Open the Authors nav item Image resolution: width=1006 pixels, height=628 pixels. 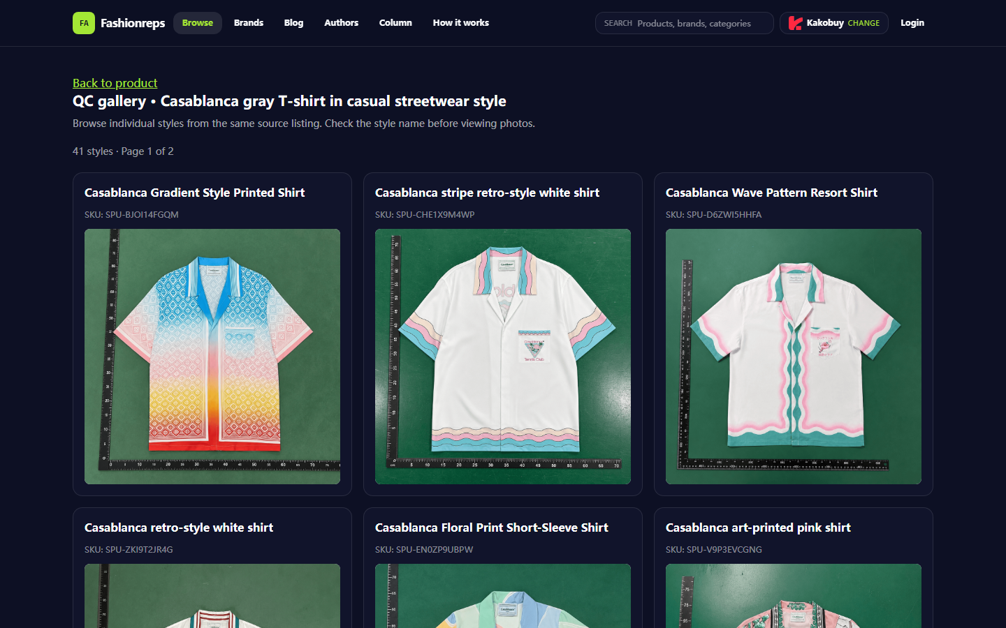341,23
